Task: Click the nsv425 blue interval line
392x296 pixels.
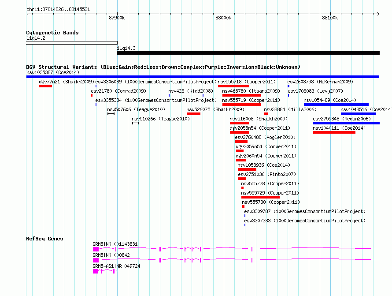Action: click(x=186, y=95)
